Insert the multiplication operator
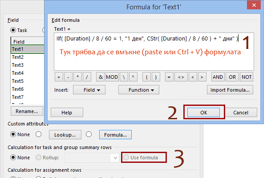The width and height of the screenshot is (267, 178). click(78, 77)
